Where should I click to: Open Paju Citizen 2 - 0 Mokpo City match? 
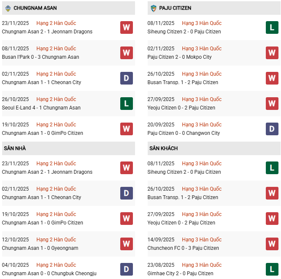tap(180, 57)
